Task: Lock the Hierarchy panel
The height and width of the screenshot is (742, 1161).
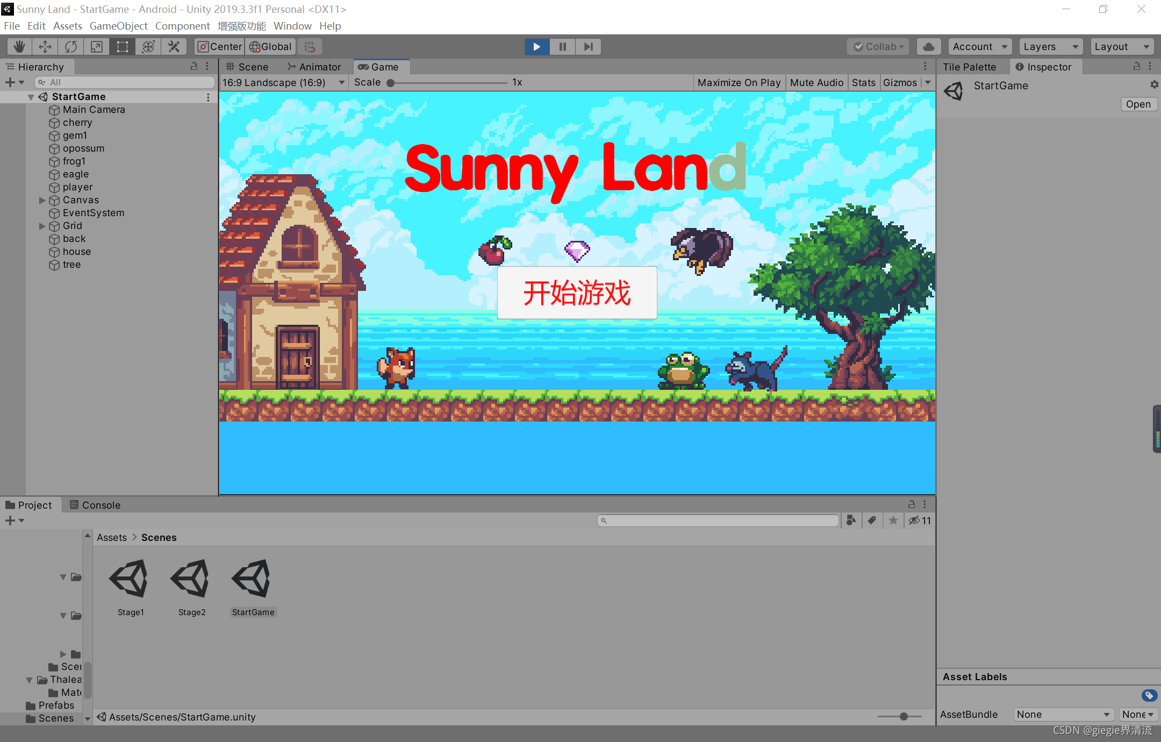Action: 194,66
